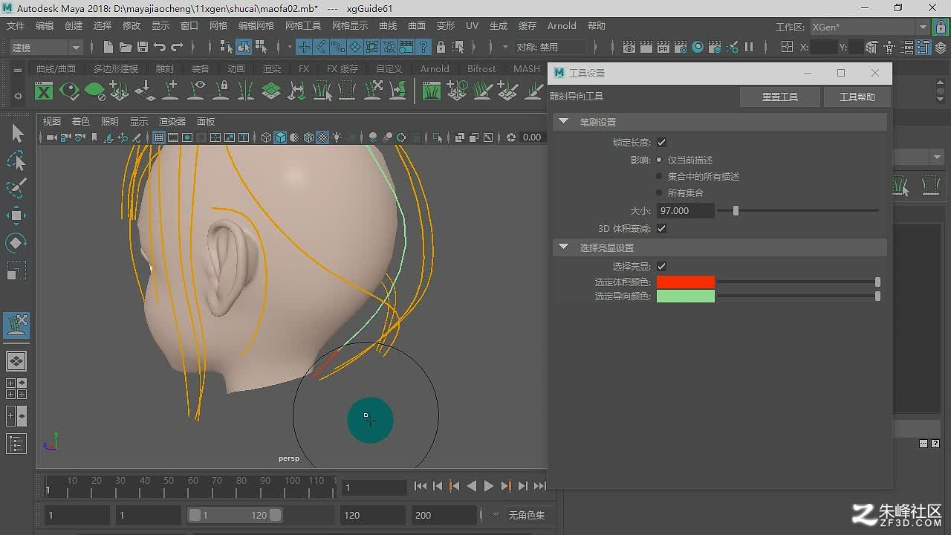Click play forwards button
This screenshot has height=535, width=951.
click(x=489, y=486)
